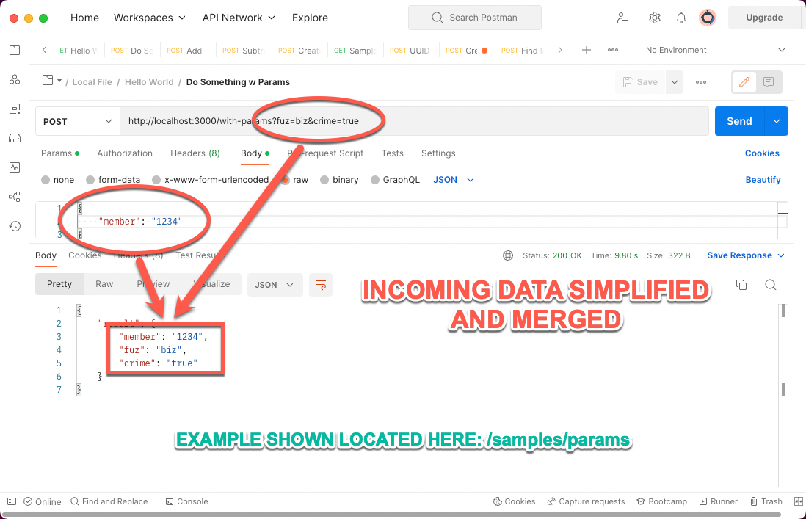806x519 pixels.
Task: Open the Trash in status bar
Action: click(x=766, y=501)
